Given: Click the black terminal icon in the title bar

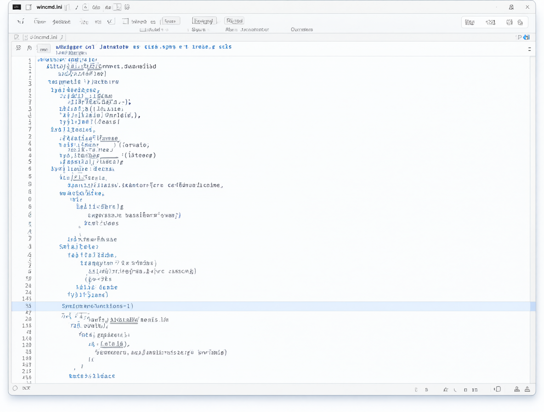Looking at the screenshot, I should pyautogui.click(x=17, y=7).
